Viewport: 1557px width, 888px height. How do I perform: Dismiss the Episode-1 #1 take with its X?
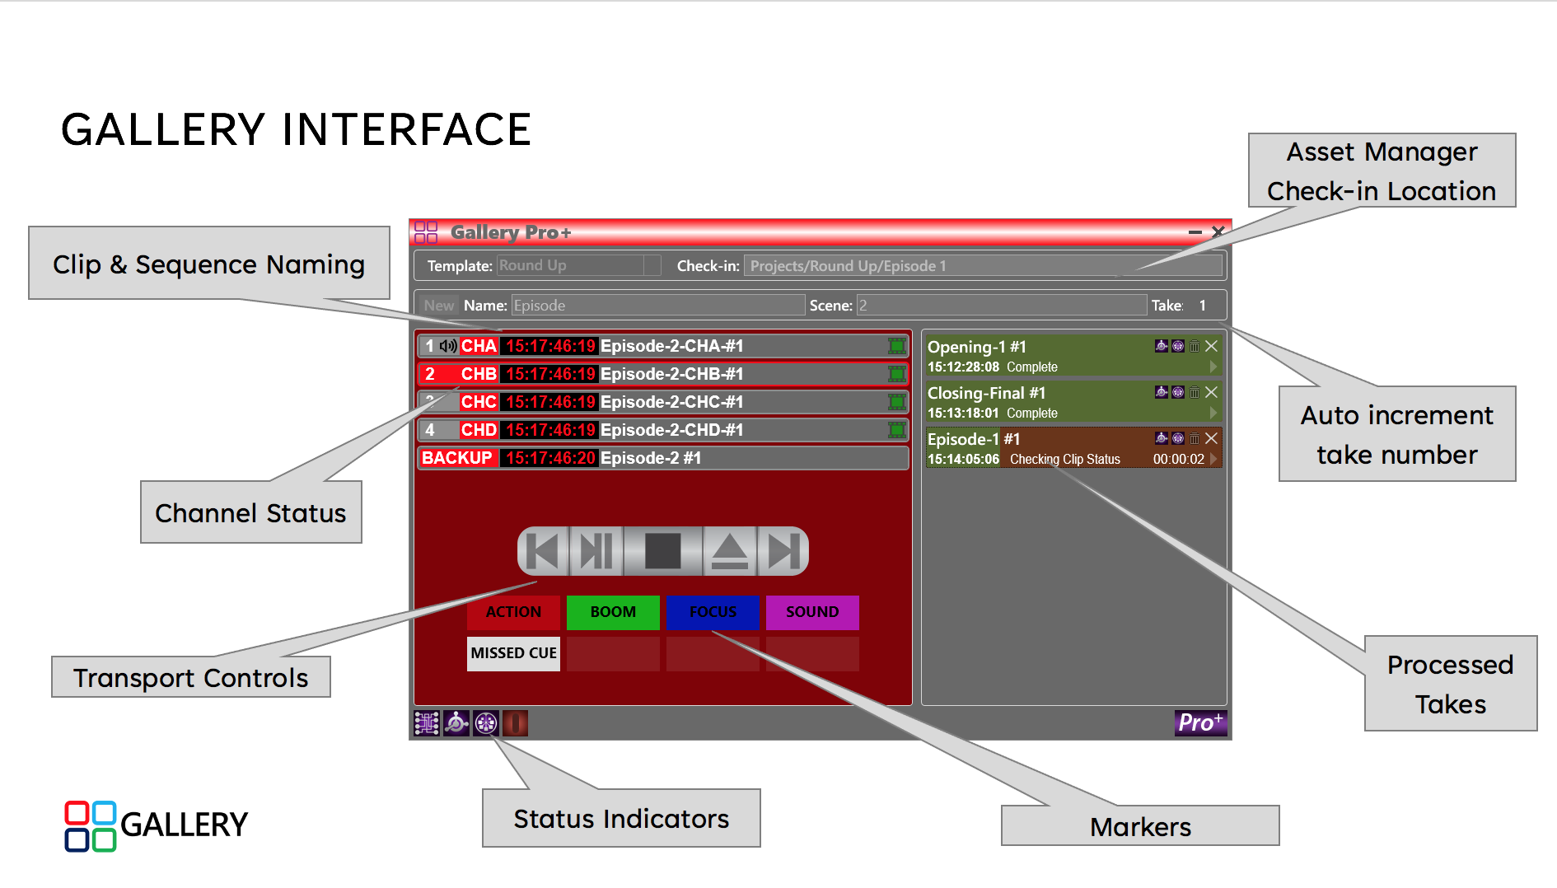click(x=1211, y=438)
